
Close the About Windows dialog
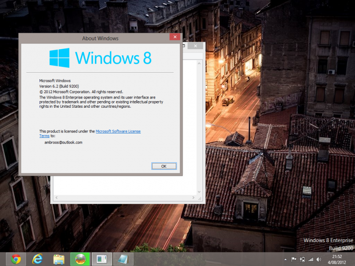click(x=175, y=37)
